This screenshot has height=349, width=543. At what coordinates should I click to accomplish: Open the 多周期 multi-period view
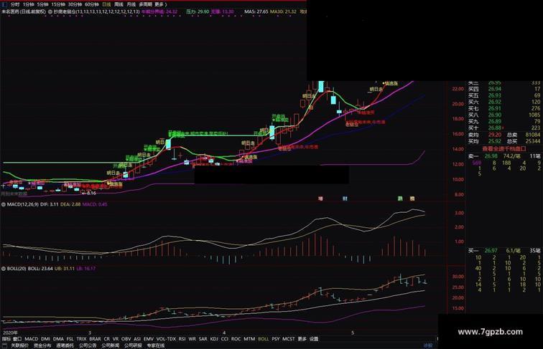point(146,4)
